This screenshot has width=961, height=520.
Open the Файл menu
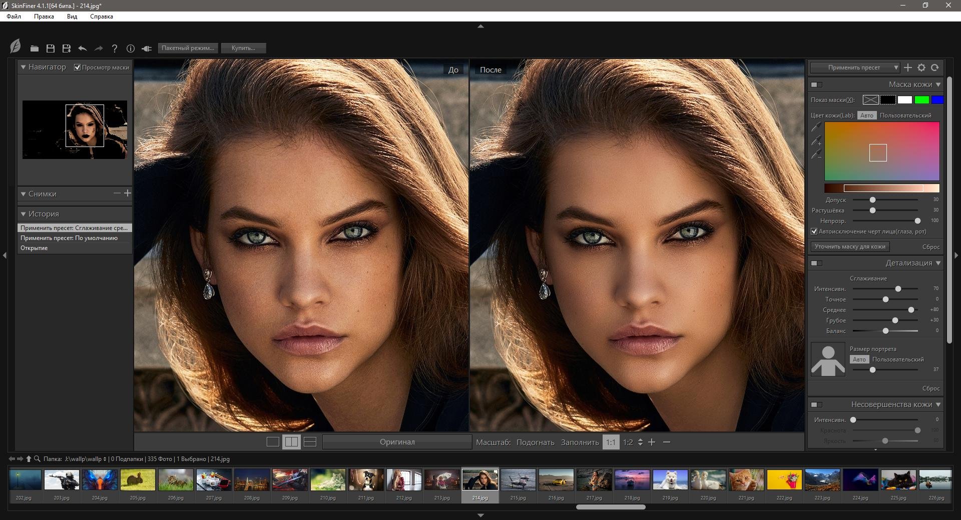tap(14, 16)
